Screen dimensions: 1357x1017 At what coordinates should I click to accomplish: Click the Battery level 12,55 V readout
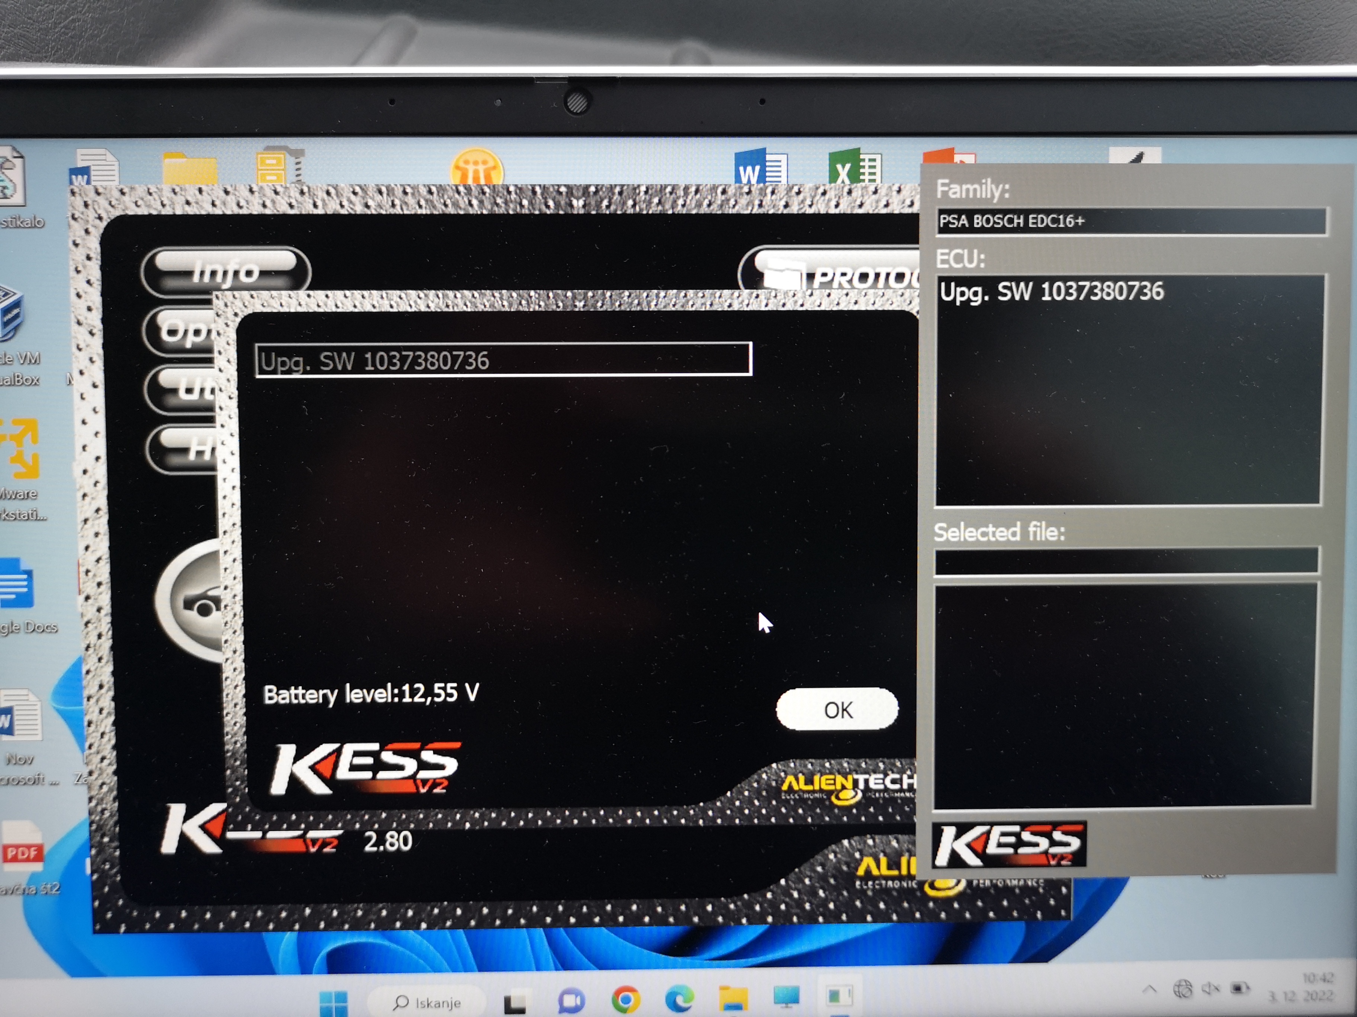click(370, 694)
